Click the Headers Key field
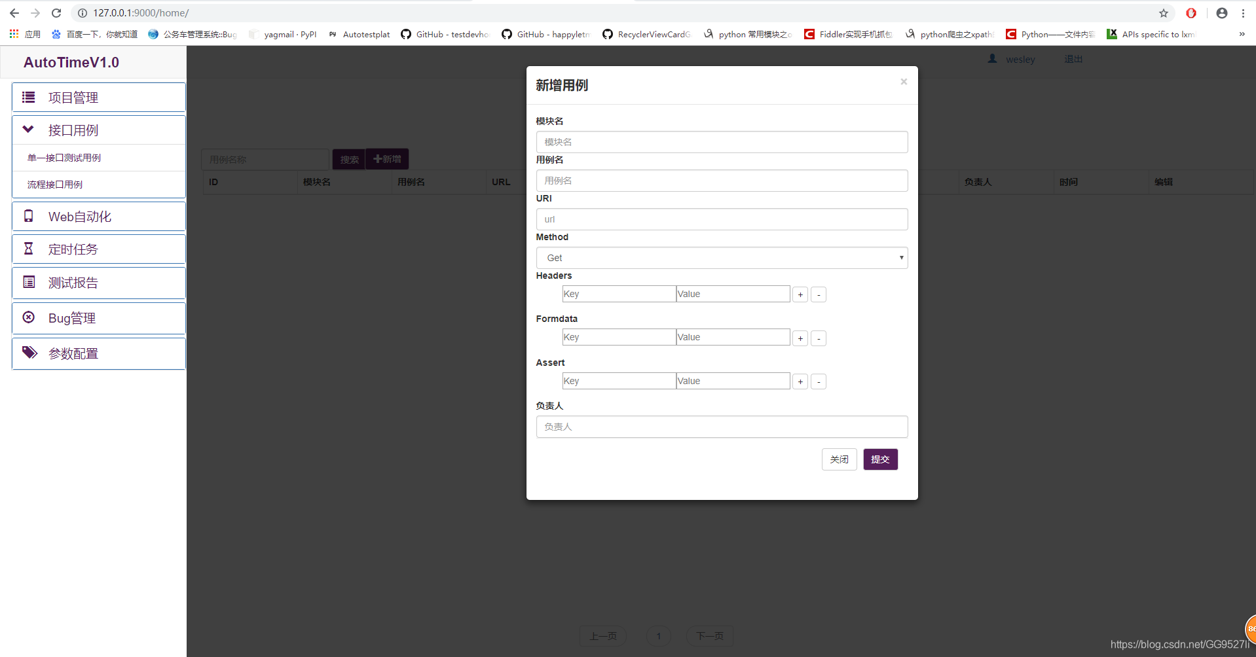The width and height of the screenshot is (1256, 657). click(x=619, y=294)
